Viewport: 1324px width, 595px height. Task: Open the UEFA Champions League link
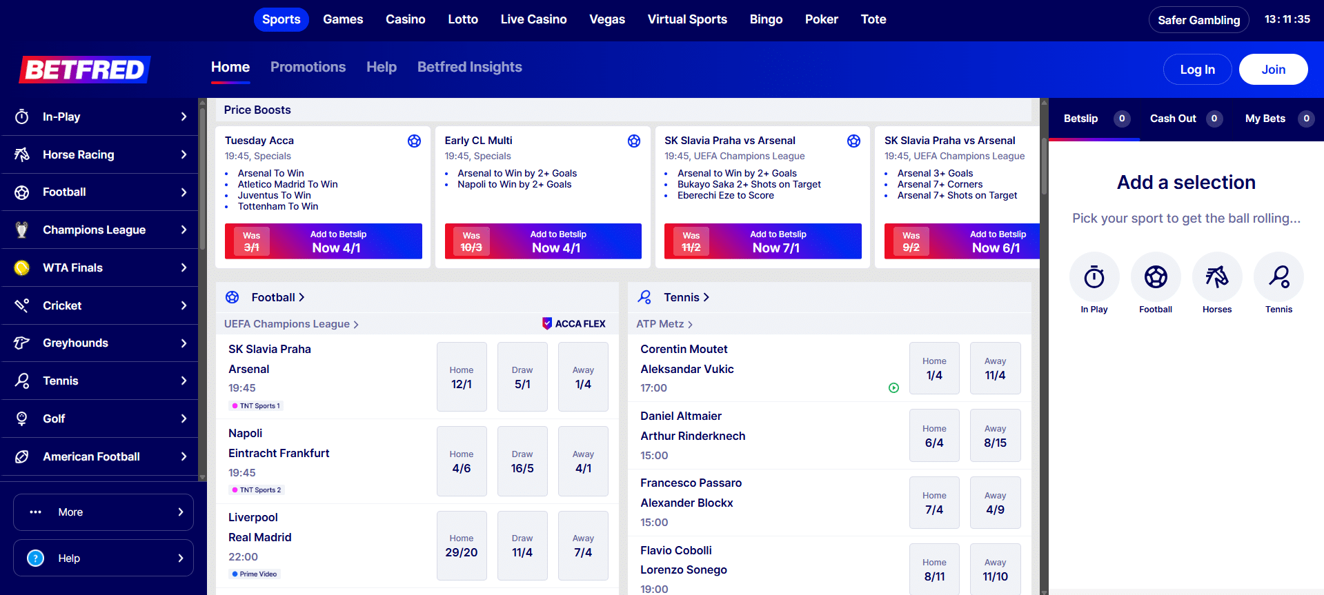(291, 324)
